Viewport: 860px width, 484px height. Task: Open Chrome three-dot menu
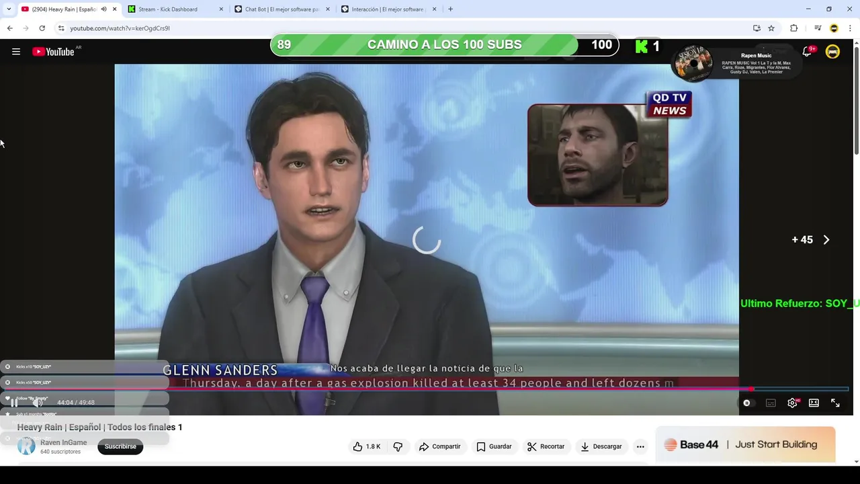click(850, 28)
